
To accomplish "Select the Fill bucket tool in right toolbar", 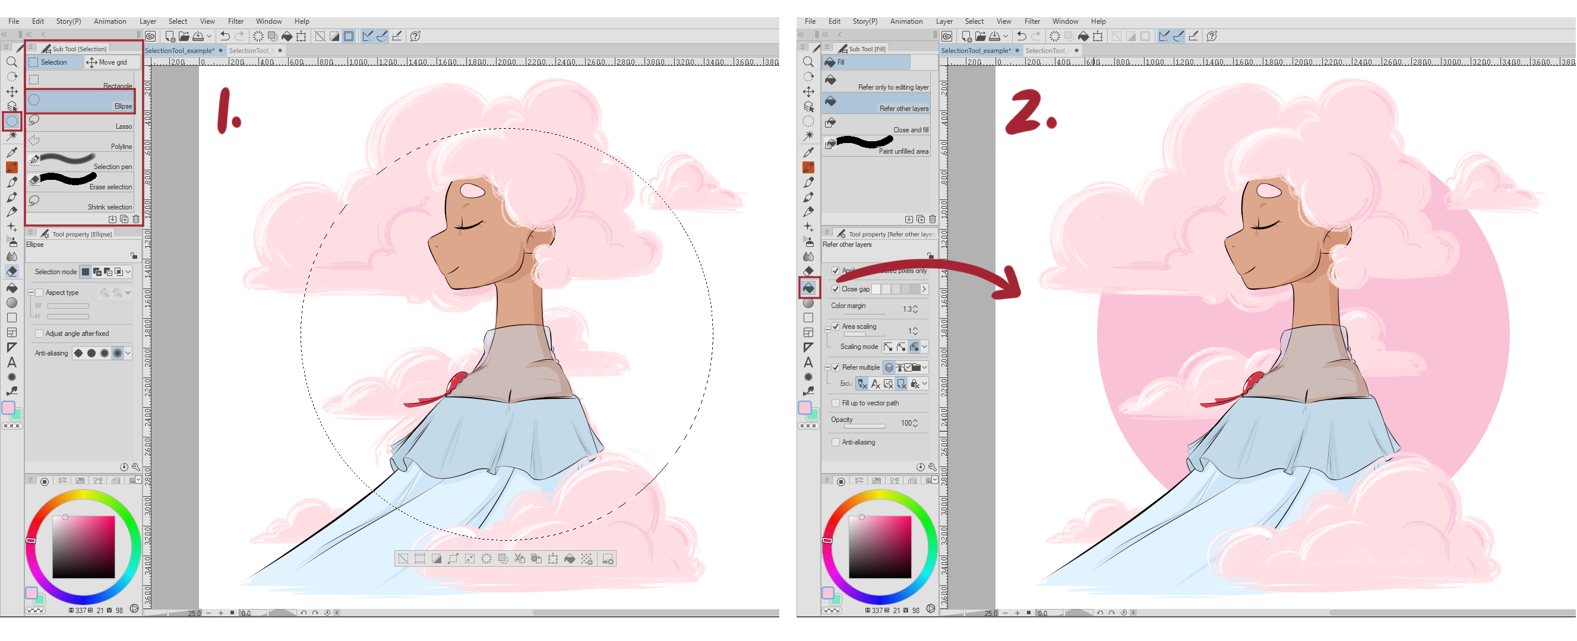I will tap(809, 287).
